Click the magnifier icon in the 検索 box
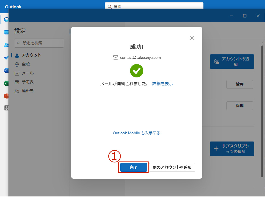265x197 pixels. (x=110, y=7)
